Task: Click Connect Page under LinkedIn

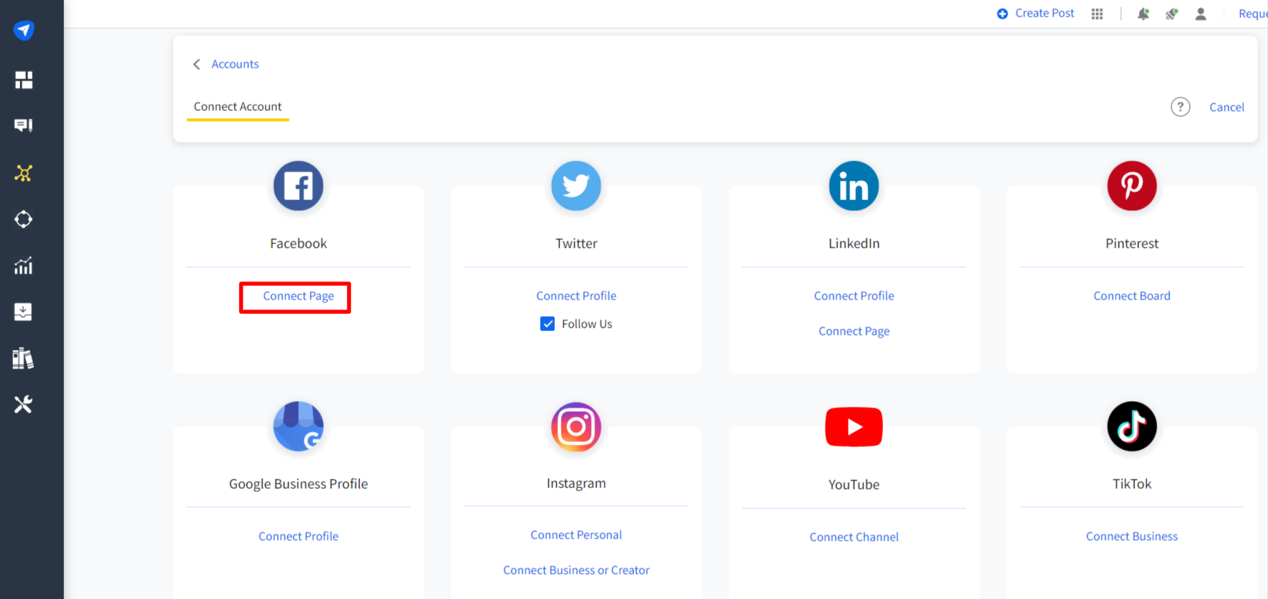Action: 854,331
